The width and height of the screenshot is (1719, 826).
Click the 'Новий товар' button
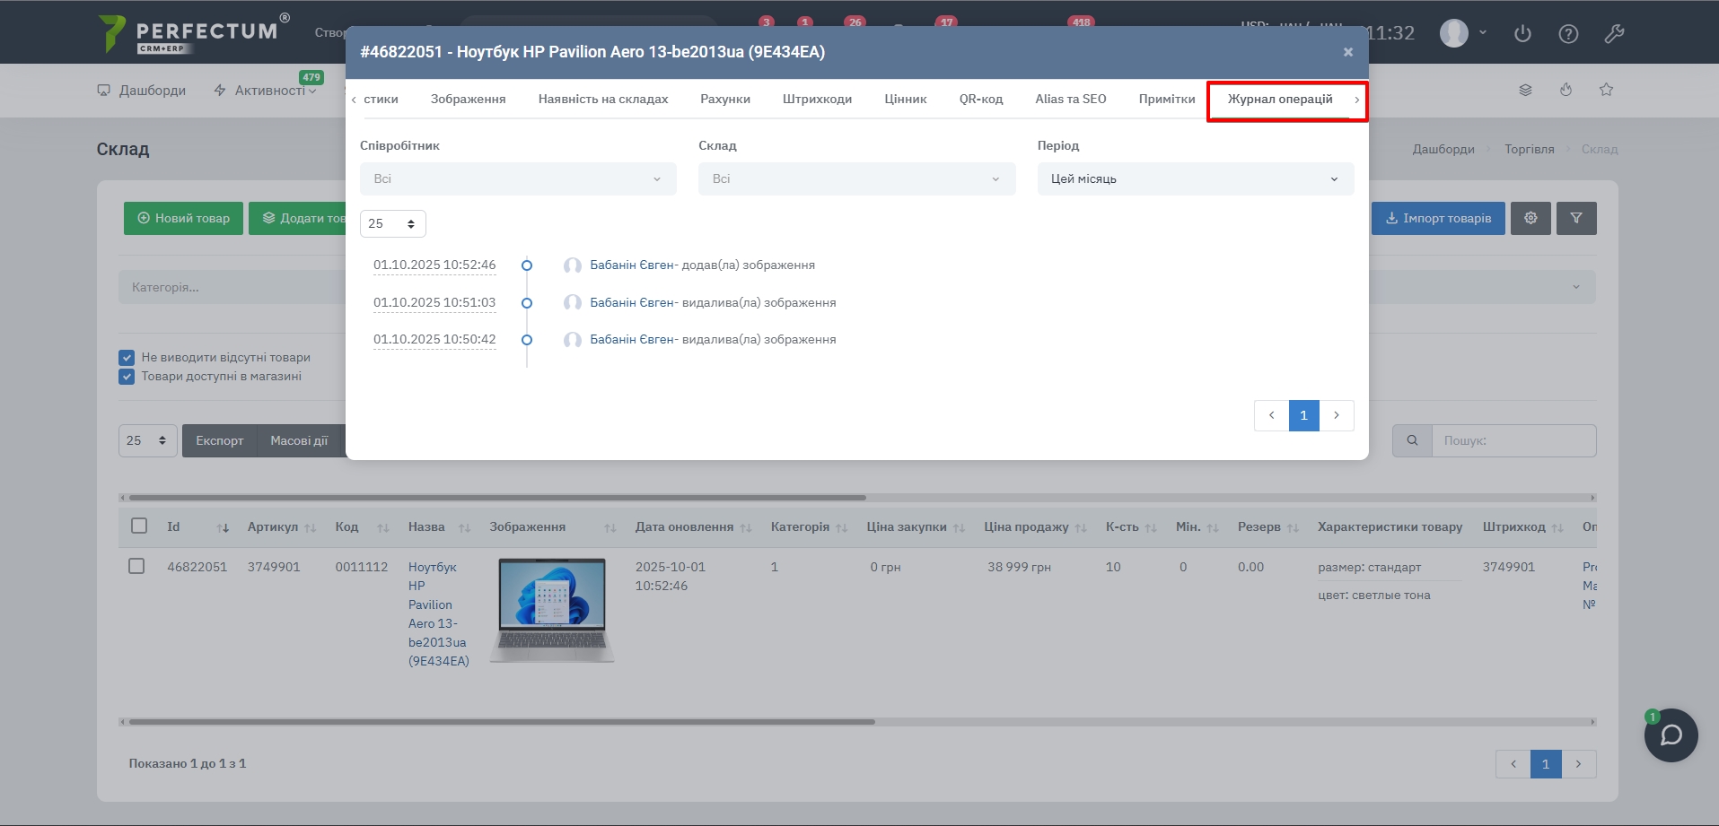[183, 218]
